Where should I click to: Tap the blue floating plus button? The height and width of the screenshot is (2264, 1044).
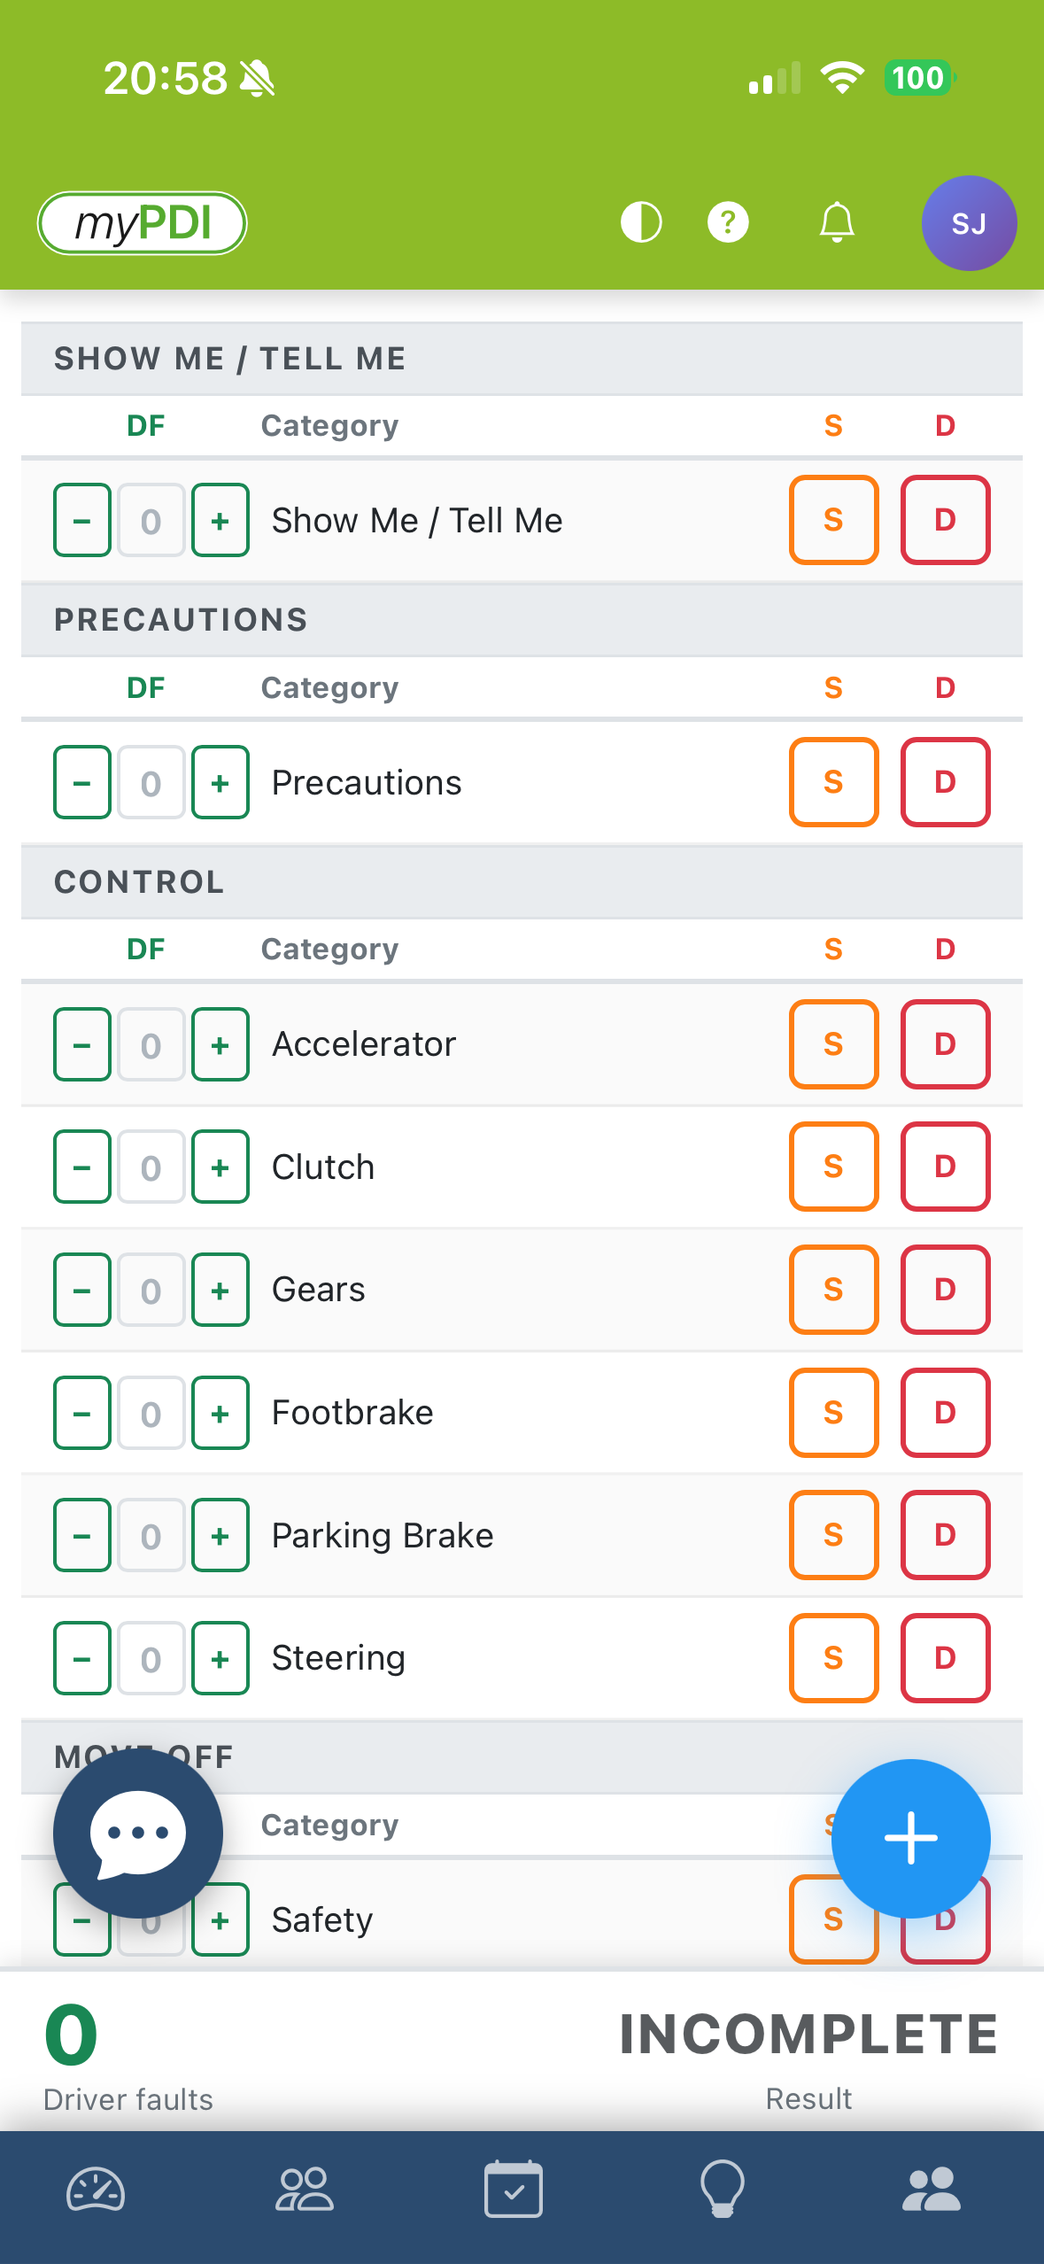[910, 1838]
